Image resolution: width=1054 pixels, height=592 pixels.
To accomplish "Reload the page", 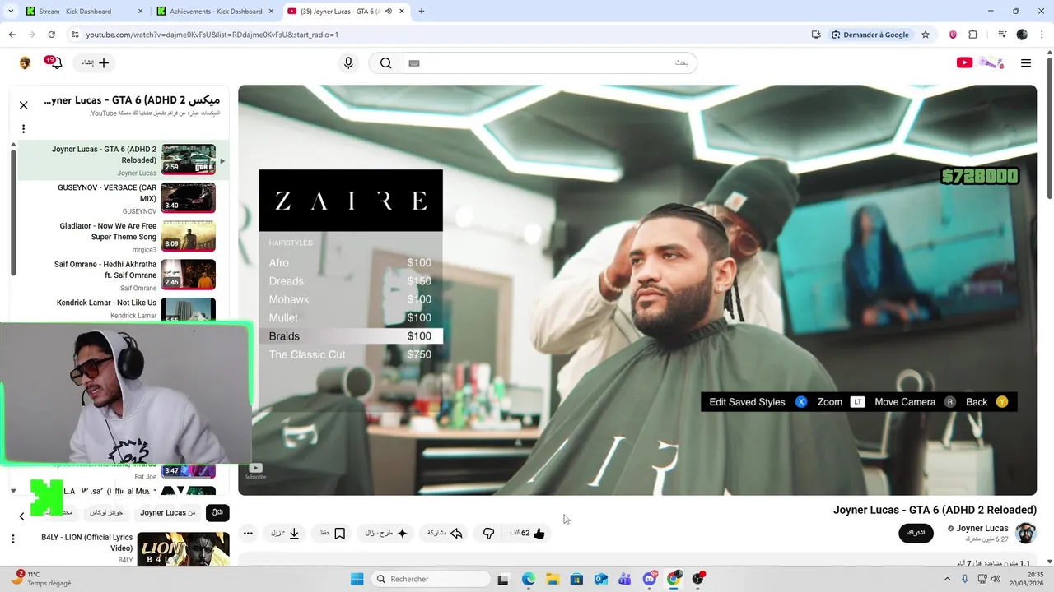I will (x=51, y=35).
